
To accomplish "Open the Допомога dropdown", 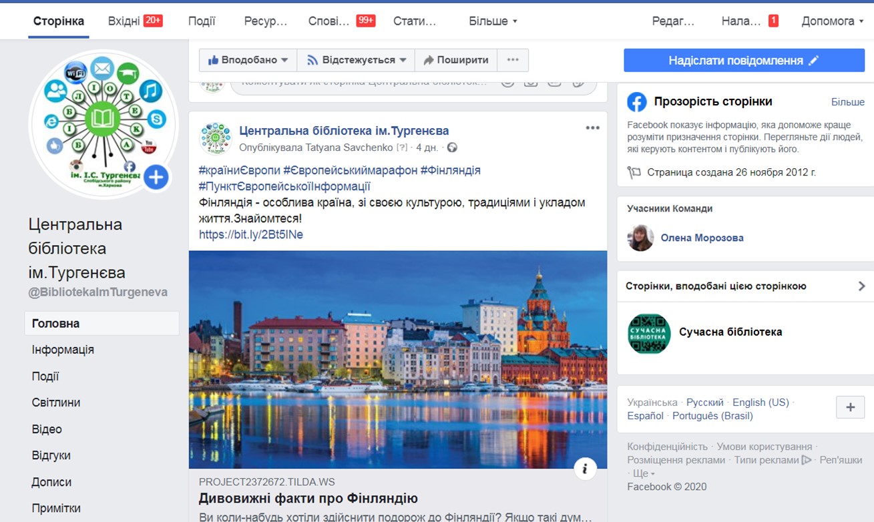I will (x=828, y=21).
